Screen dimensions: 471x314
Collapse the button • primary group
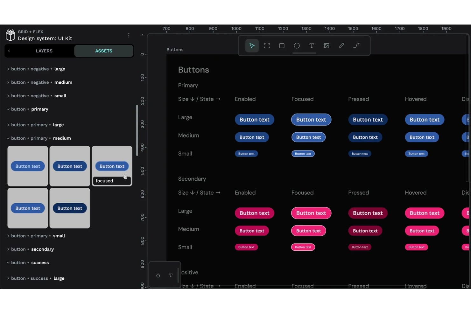(27, 109)
